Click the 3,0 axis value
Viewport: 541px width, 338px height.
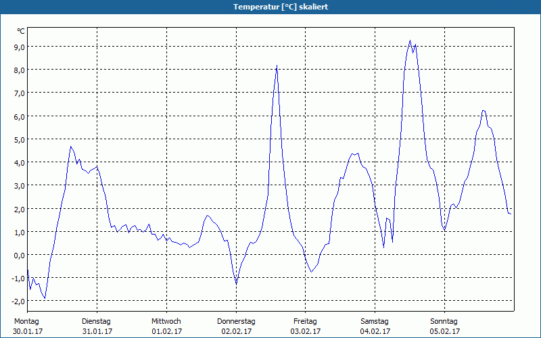[19, 186]
